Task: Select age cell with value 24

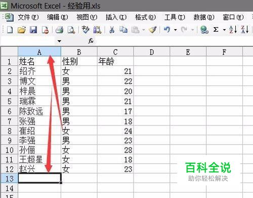Action: [115, 130]
